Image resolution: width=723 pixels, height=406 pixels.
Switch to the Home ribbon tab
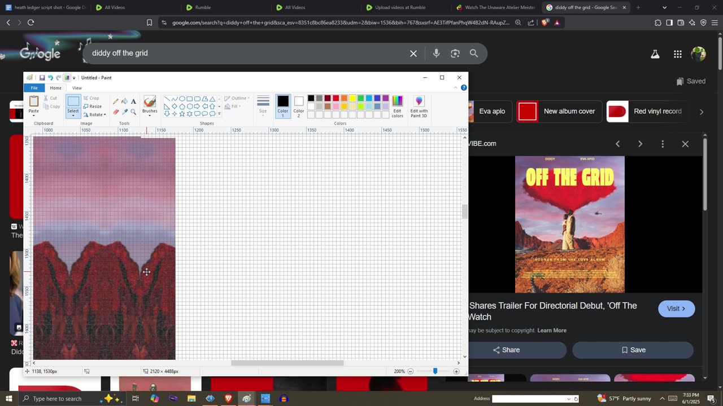(55, 88)
